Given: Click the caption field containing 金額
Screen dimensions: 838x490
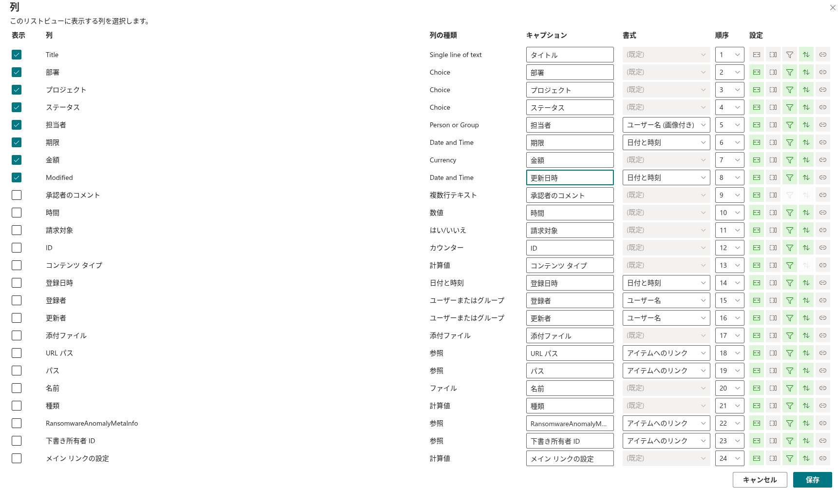Looking at the screenshot, I should (570, 160).
